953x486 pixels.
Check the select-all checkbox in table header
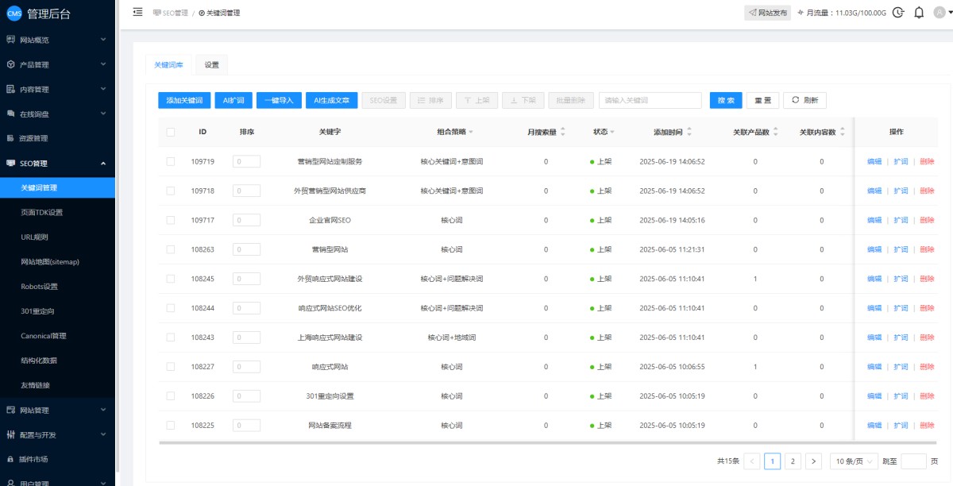pos(170,132)
